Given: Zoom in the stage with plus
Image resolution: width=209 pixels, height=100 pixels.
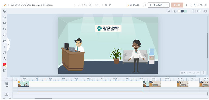Looking at the screenshot, I should [198, 73].
